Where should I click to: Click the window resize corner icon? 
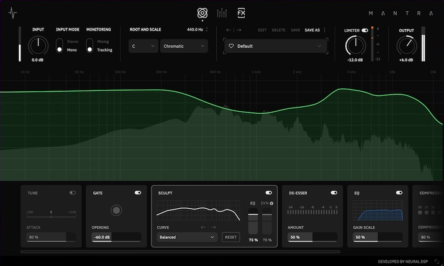point(437,261)
